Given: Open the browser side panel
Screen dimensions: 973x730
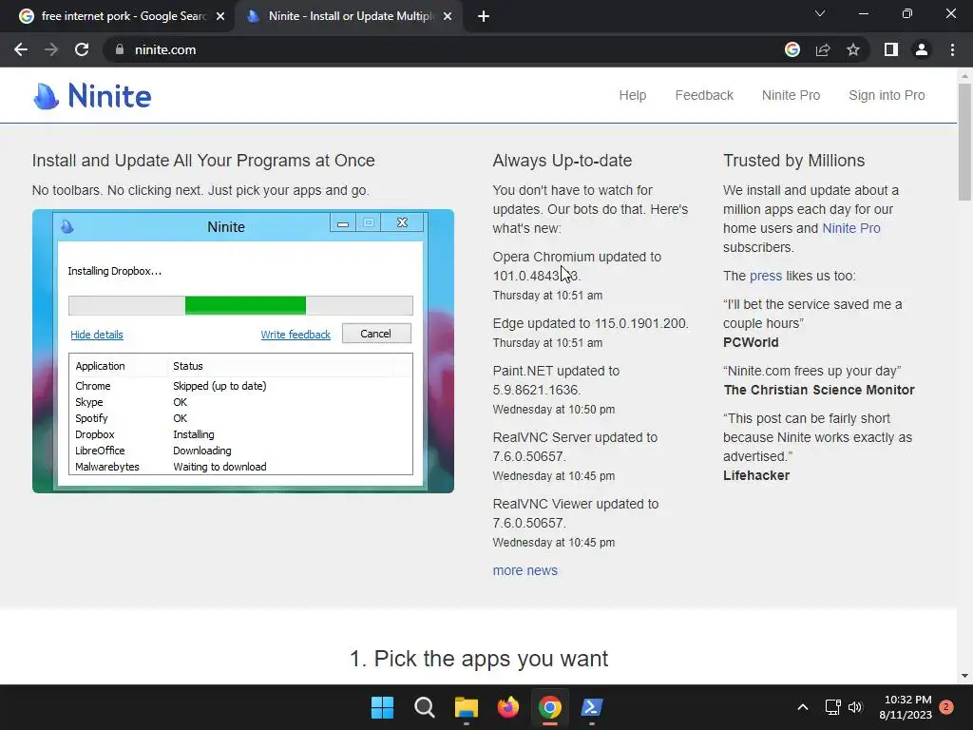Looking at the screenshot, I should (x=891, y=49).
